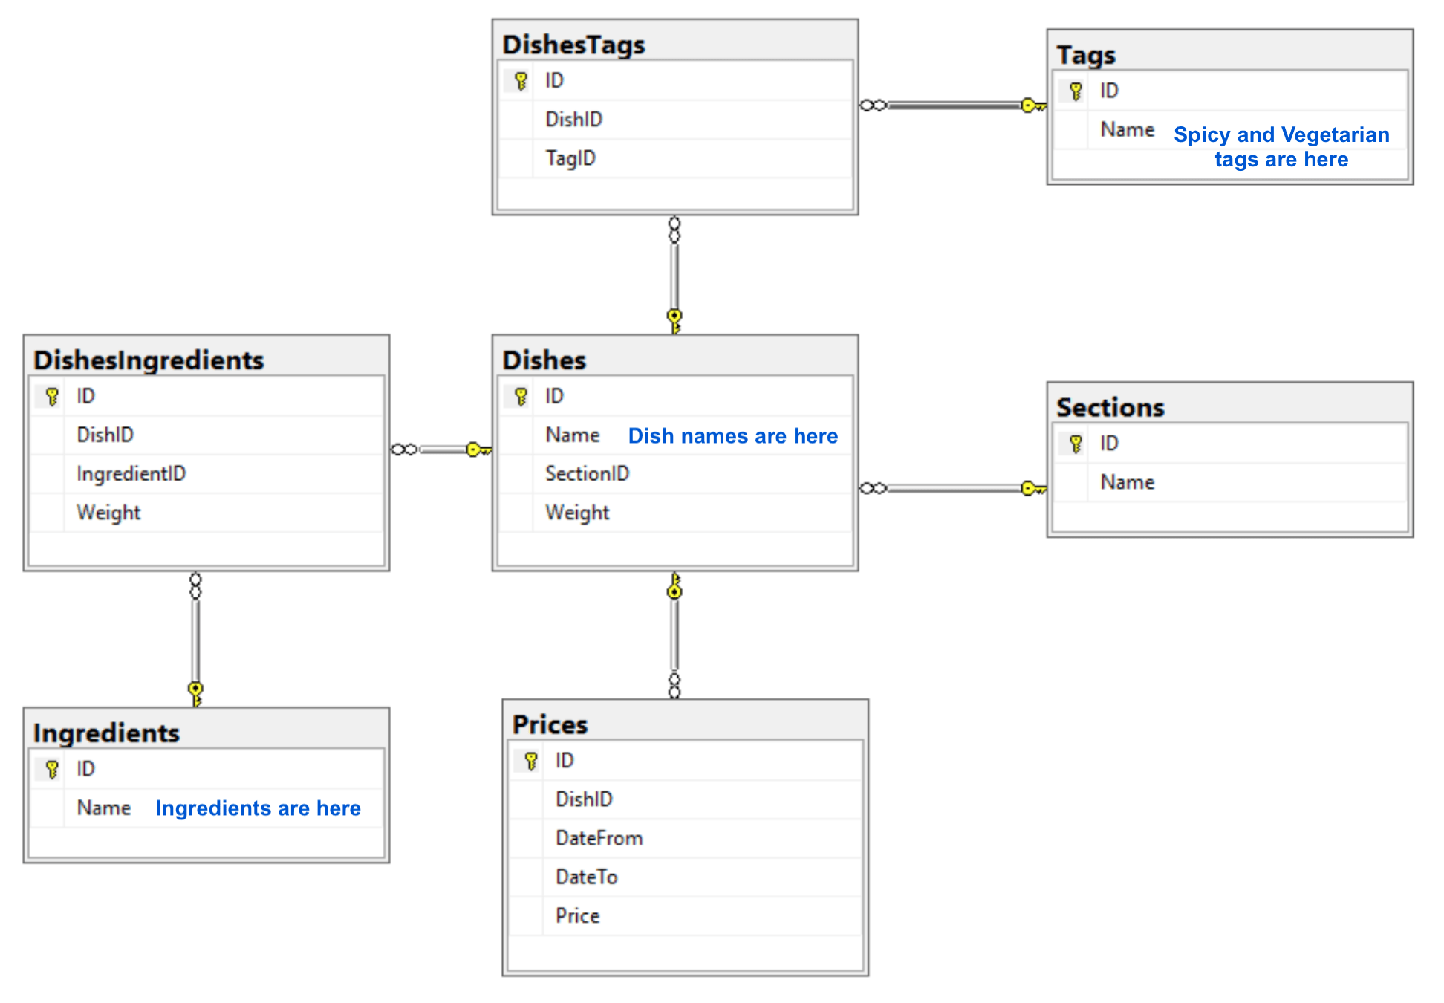Click the primary key icon in DishesTags table
Screen dimensions: 1444x1003
pos(521,80)
